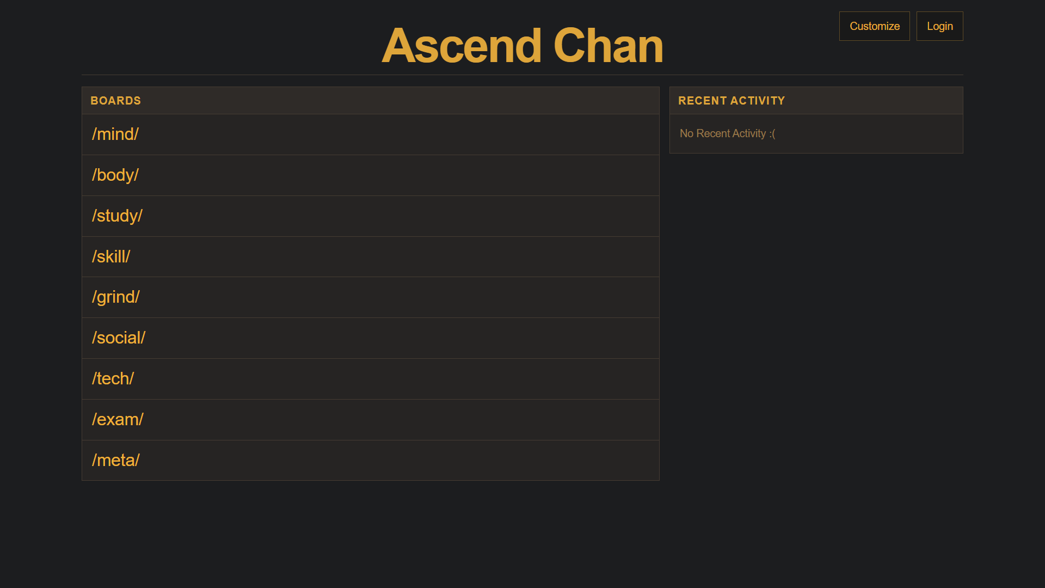Viewport: 1045px width, 588px height.
Task: Click the RECENT ACTIVITY panel header
Action: 731,101
